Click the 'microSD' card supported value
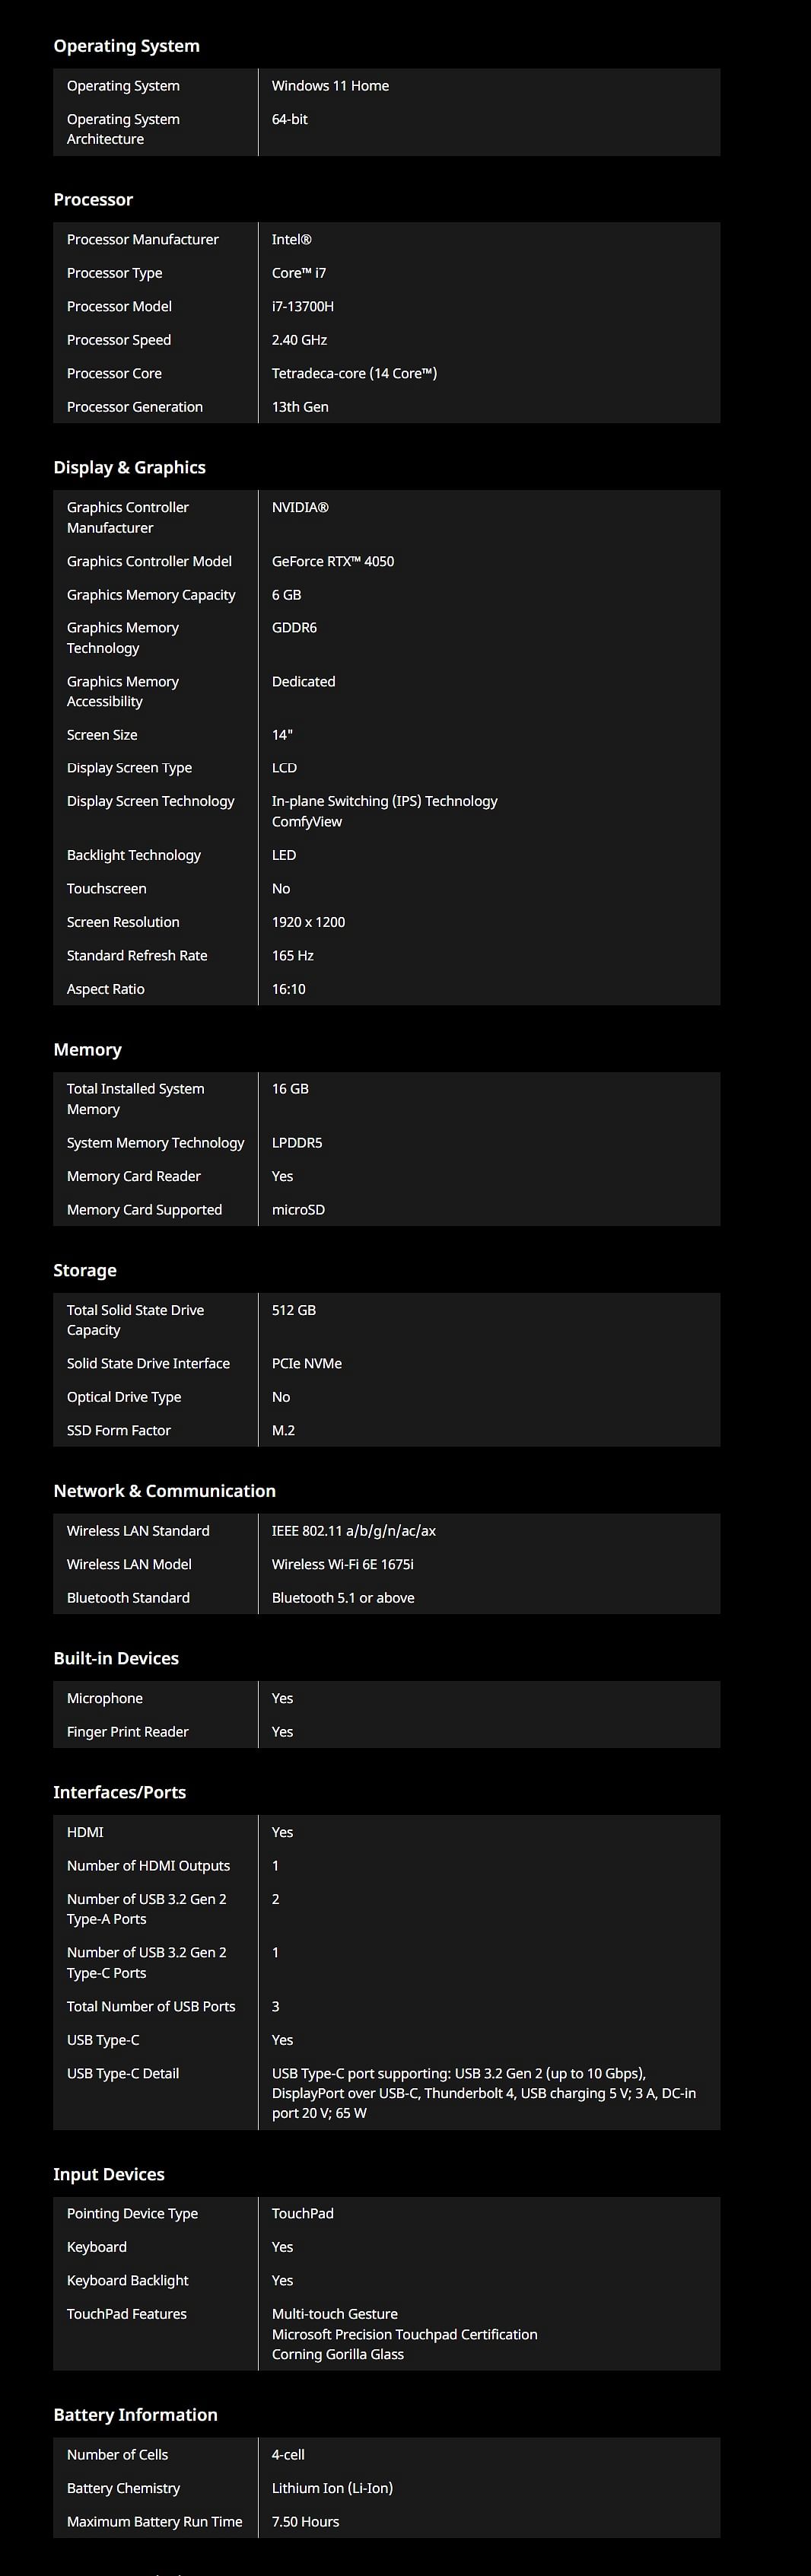 298,1210
